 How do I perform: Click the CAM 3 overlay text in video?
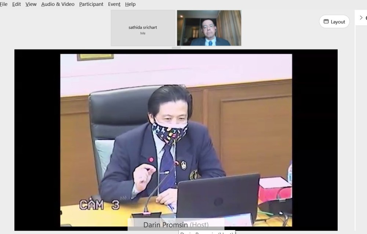point(99,205)
